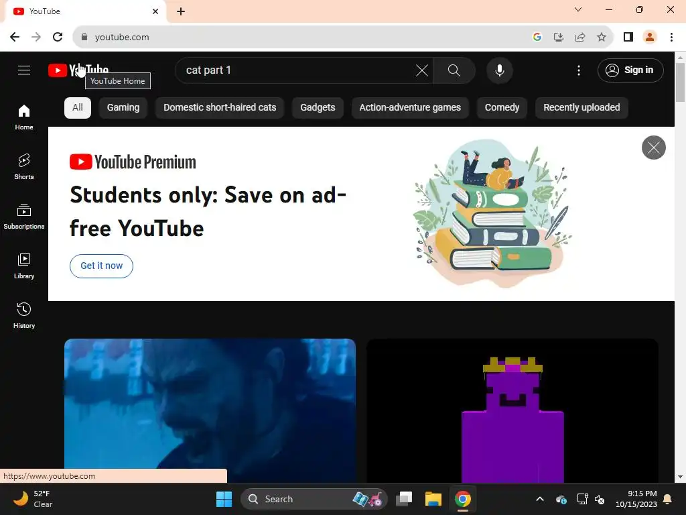The height and width of the screenshot is (515, 686).
Task: Click the YouTube Home logo
Action: tap(78, 70)
